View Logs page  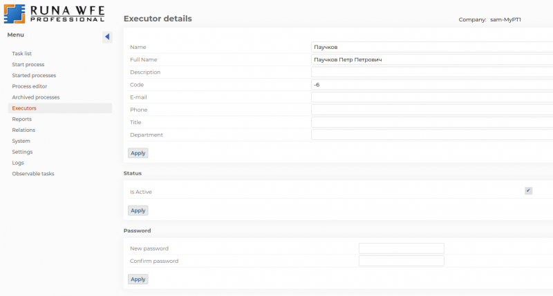click(18, 163)
